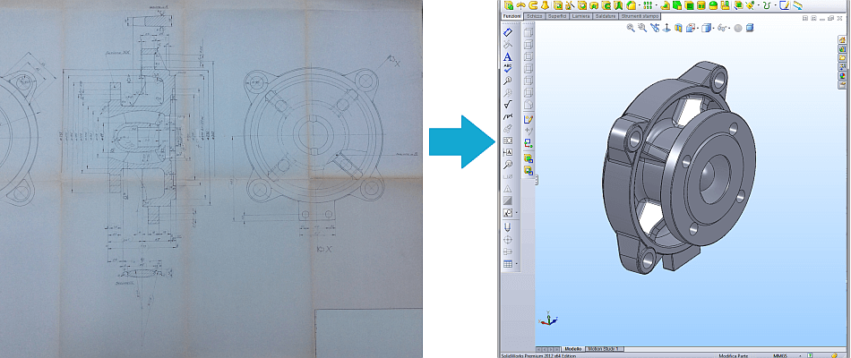Click the large letter A note tool
The image size is (851, 358).
508,57
